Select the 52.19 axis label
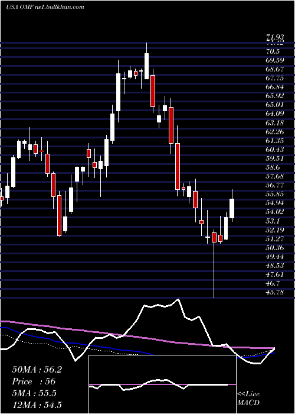This screenshot has height=414, width=295. [x=275, y=230]
